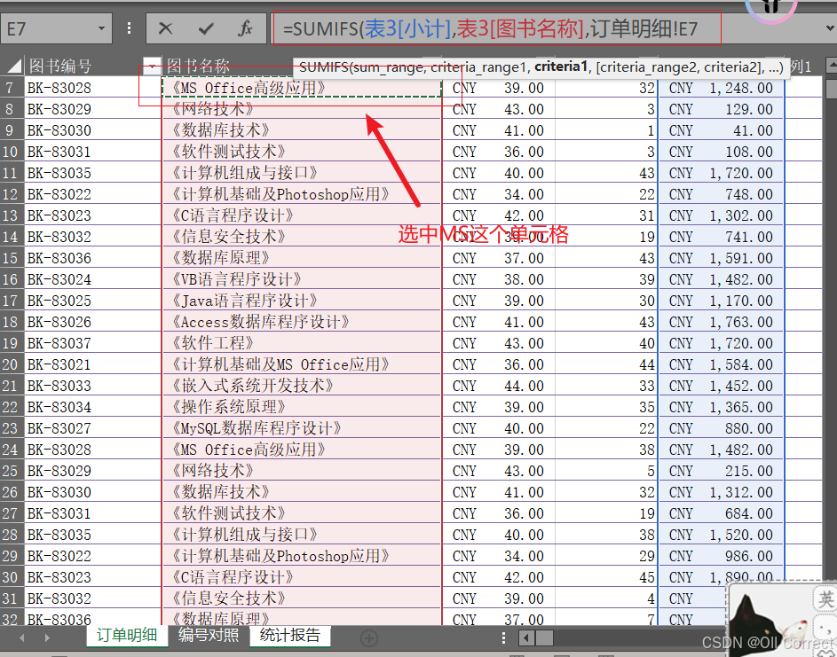This screenshot has height=657, width=837.
Task: Switch to the 统计报告 sheet tab
Action: (290, 635)
